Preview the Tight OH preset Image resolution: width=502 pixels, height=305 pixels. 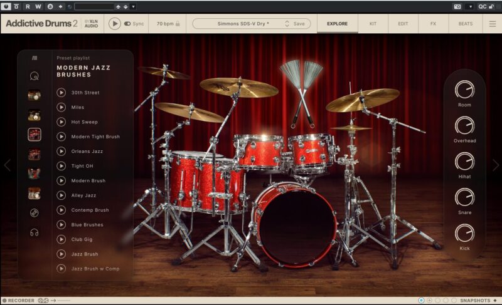point(61,166)
